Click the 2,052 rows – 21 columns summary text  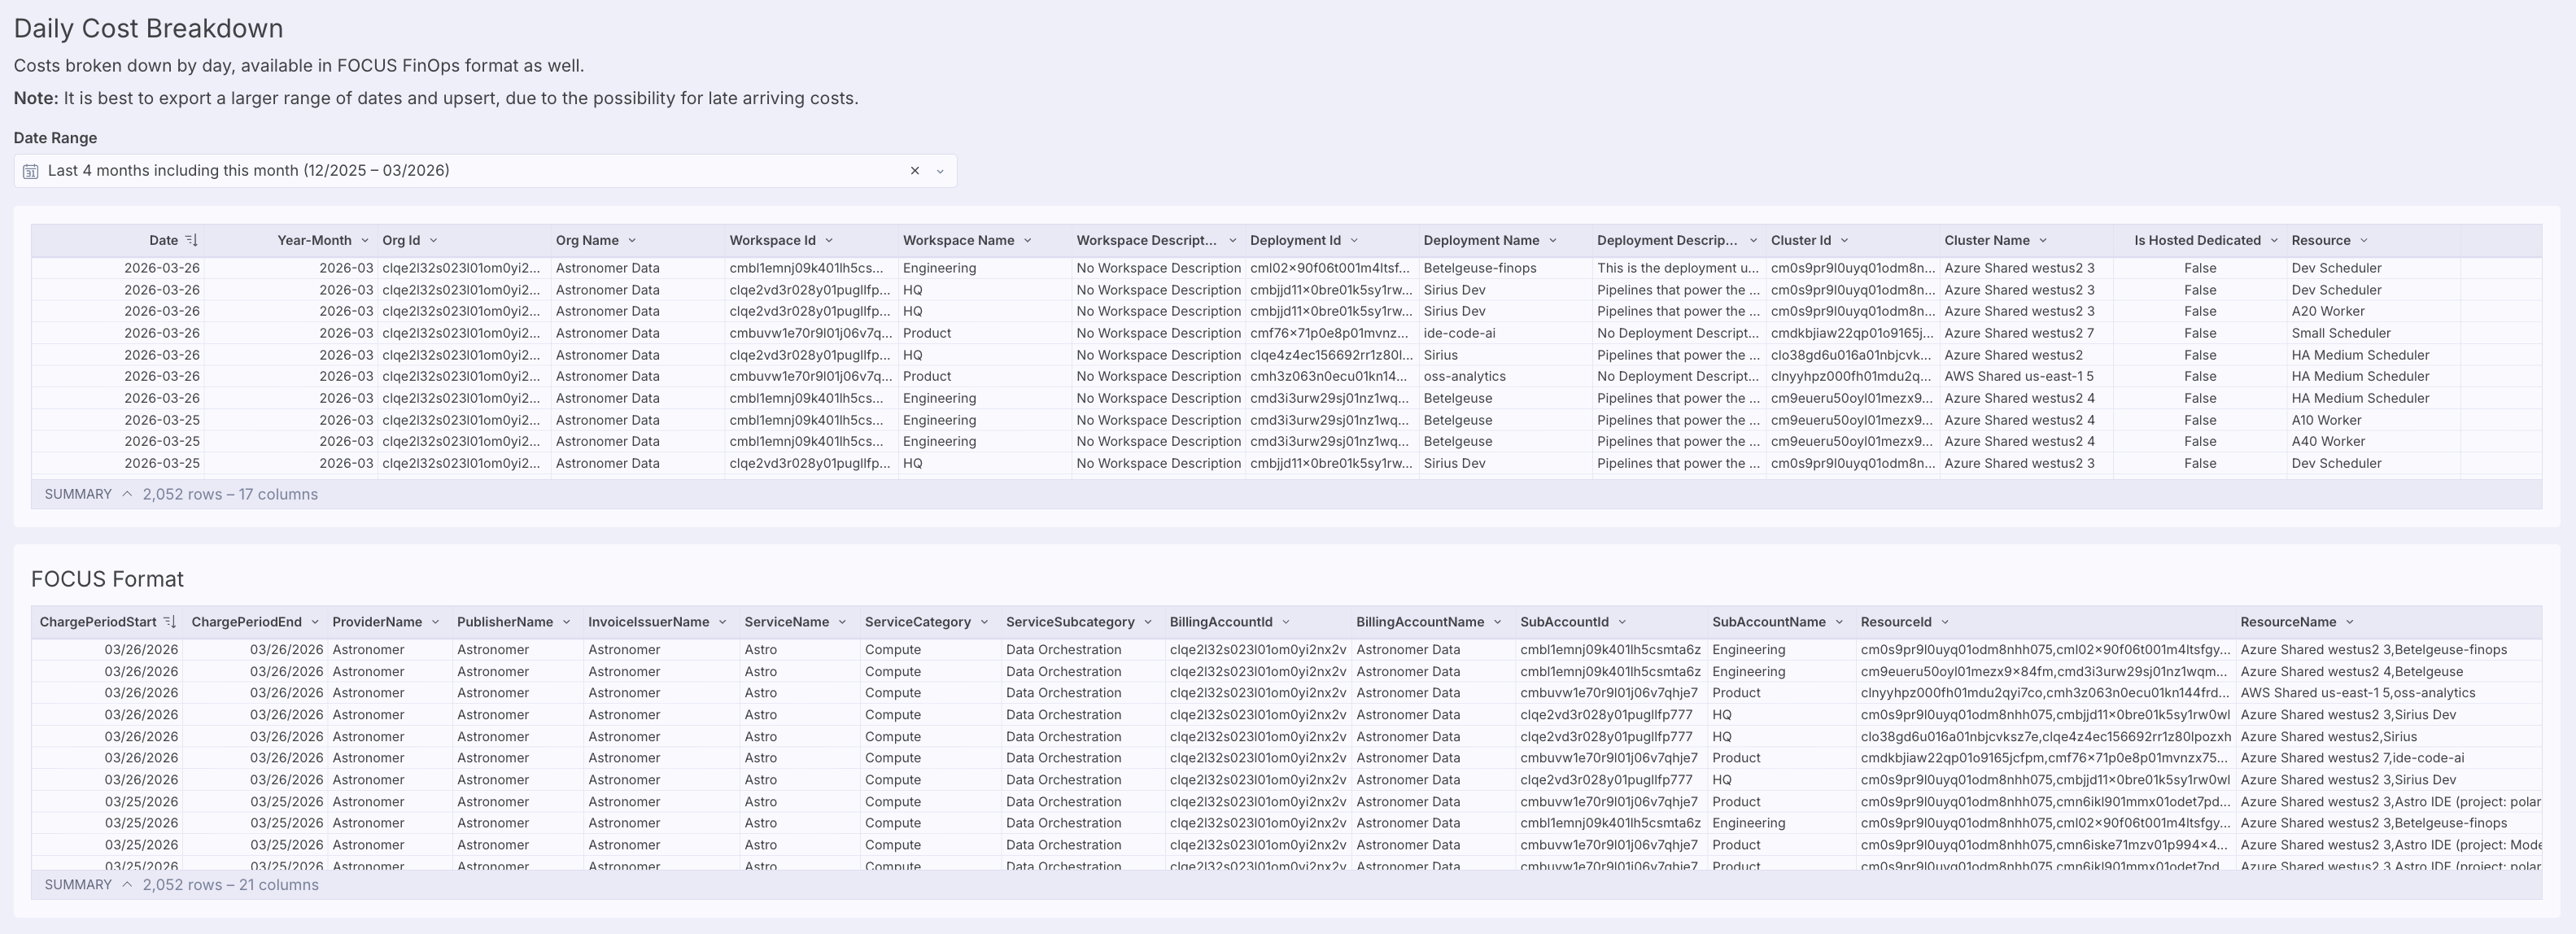[x=230, y=884]
